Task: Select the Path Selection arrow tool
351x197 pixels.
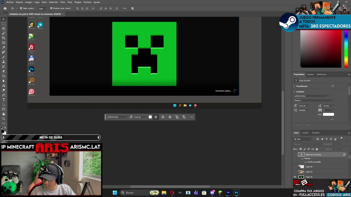Action: click(x=4, y=105)
